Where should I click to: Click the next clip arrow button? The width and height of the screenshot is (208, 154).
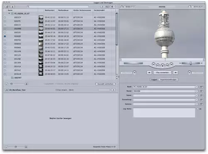(x=176, y=72)
